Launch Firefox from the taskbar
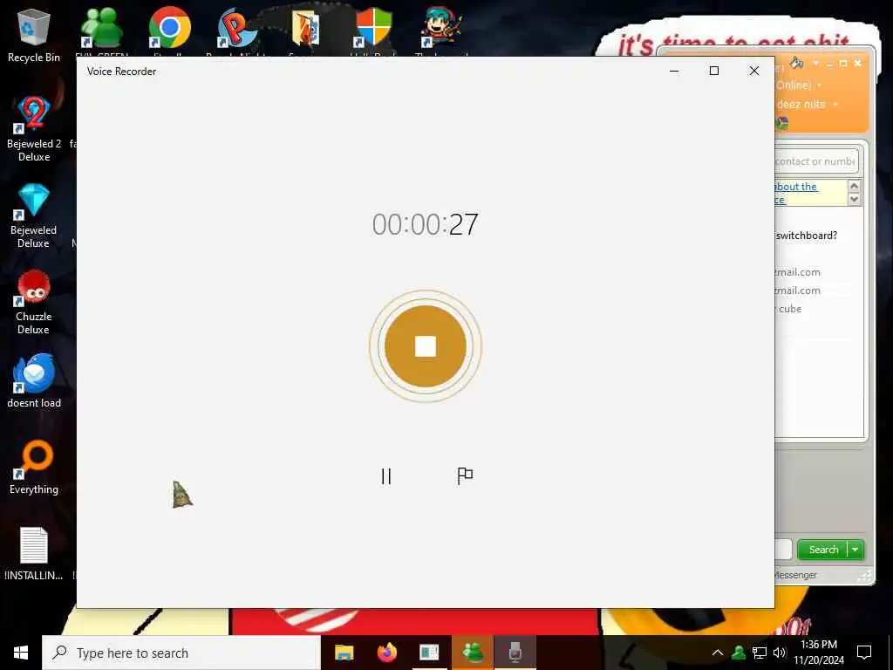 (x=386, y=653)
